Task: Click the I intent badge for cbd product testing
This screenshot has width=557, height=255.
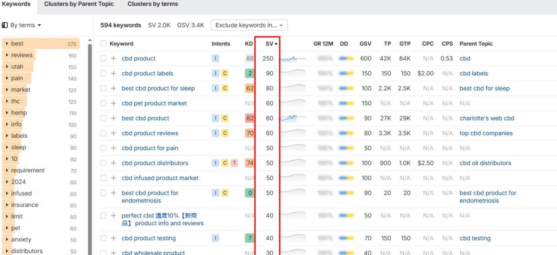Action: tap(215, 238)
